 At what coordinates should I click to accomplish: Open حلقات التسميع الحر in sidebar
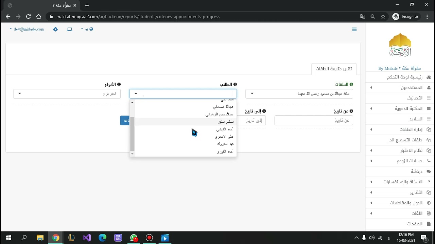tap(400, 140)
